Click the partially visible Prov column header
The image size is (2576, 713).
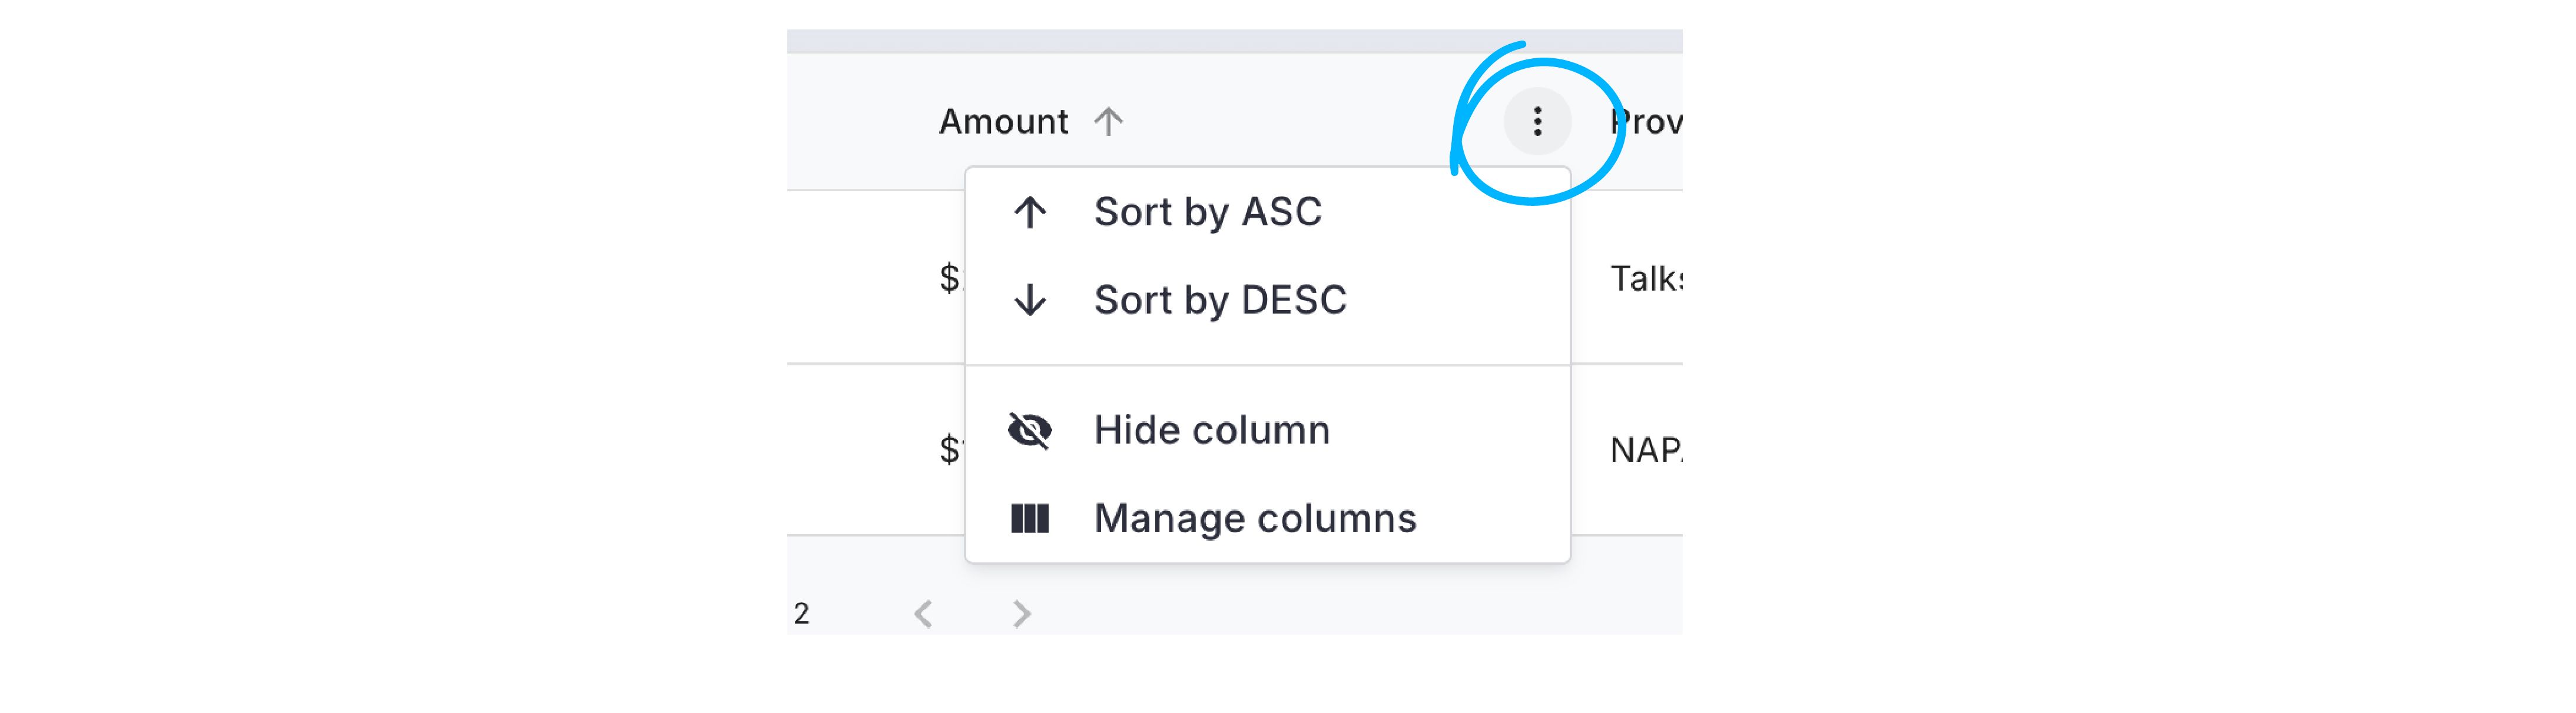click(1646, 122)
